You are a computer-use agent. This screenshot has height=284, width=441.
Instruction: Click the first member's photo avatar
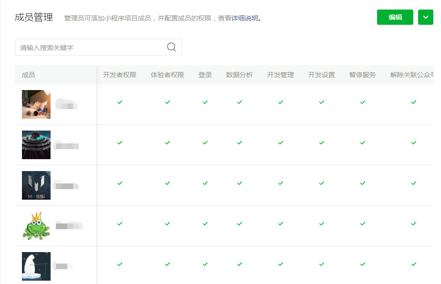point(36,104)
